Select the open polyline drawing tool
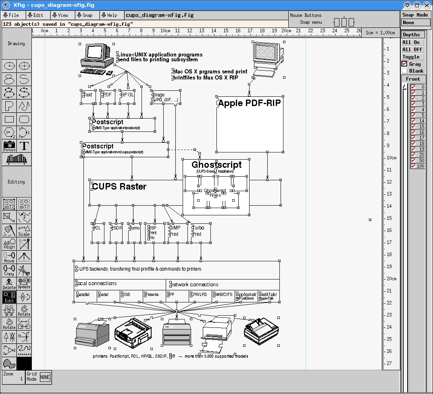Viewport: 433px width, 394px height. [x=24, y=106]
